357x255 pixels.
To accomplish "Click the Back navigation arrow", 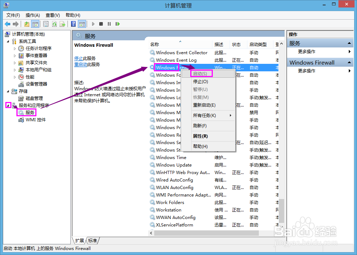I will 7,24.
